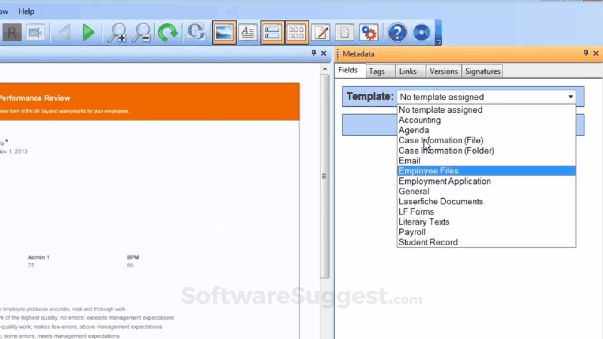
Task: Pin the Metadata panel with the pushpin
Action: (586, 53)
